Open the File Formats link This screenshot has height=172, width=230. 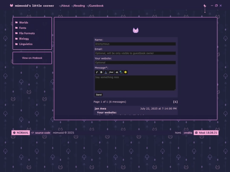coord(27,34)
